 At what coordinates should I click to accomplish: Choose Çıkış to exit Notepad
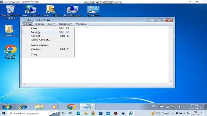tap(48, 54)
